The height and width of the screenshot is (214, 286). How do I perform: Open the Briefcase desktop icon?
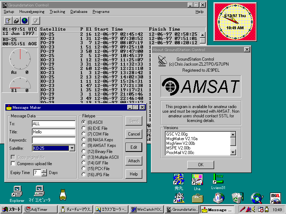tap(197, 198)
